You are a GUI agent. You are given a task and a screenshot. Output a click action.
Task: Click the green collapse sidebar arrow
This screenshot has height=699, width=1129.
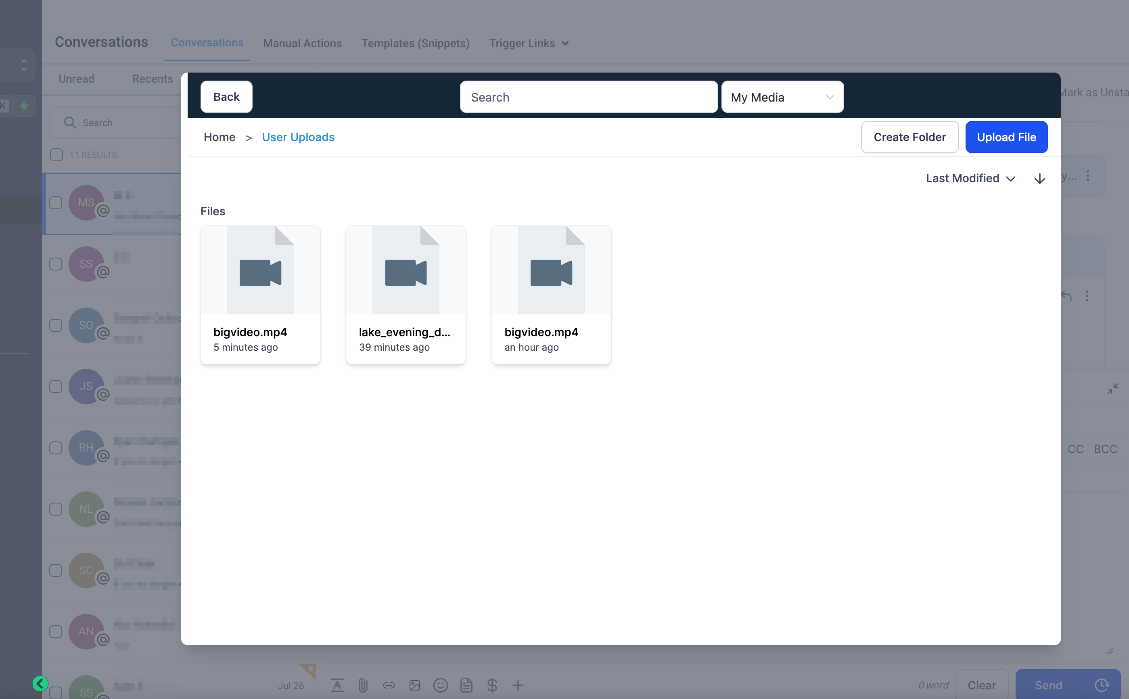click(40, 683)
